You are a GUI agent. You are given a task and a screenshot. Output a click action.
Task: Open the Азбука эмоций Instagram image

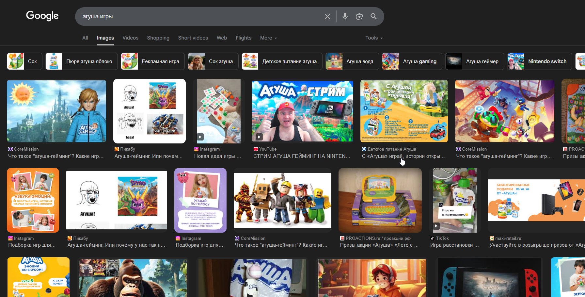tap(33, 200)
